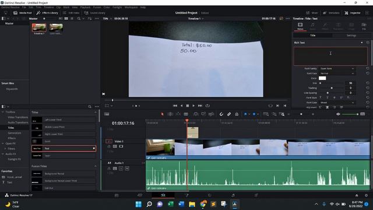Jump to first frame in viewer

point(175,106)
